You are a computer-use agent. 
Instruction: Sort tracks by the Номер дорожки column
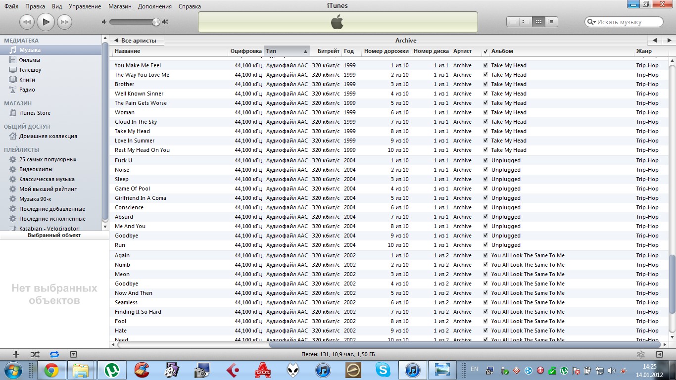pyautogui.click(x=386, y=51)
